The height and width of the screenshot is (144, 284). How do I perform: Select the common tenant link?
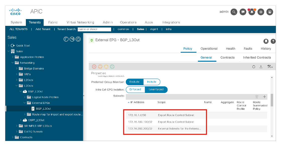pyautogui.click(x=123, y=29)
